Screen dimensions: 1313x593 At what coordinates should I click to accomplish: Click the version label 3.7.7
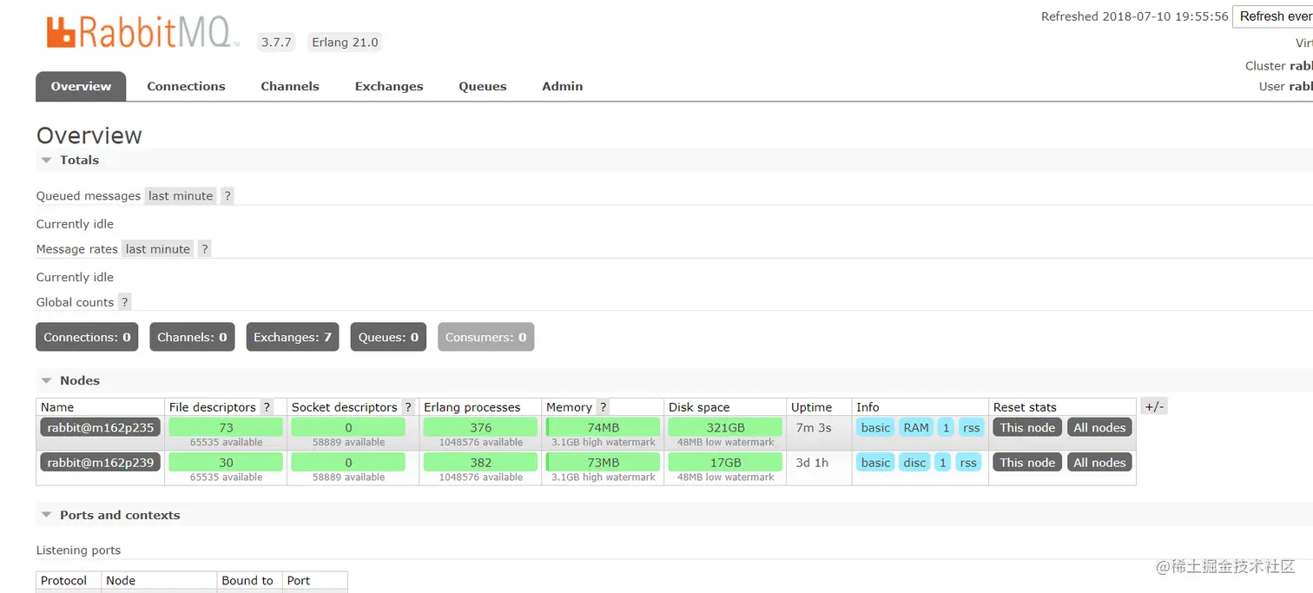pyautogui.click(x=276, y=42)
